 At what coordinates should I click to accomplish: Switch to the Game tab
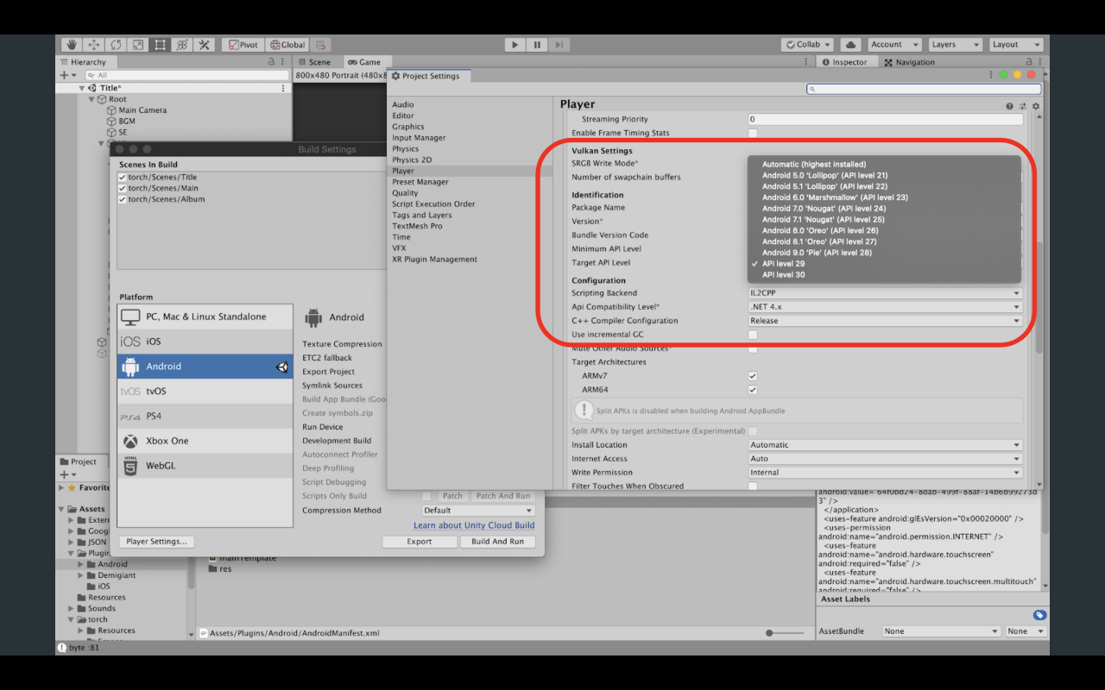364,62
